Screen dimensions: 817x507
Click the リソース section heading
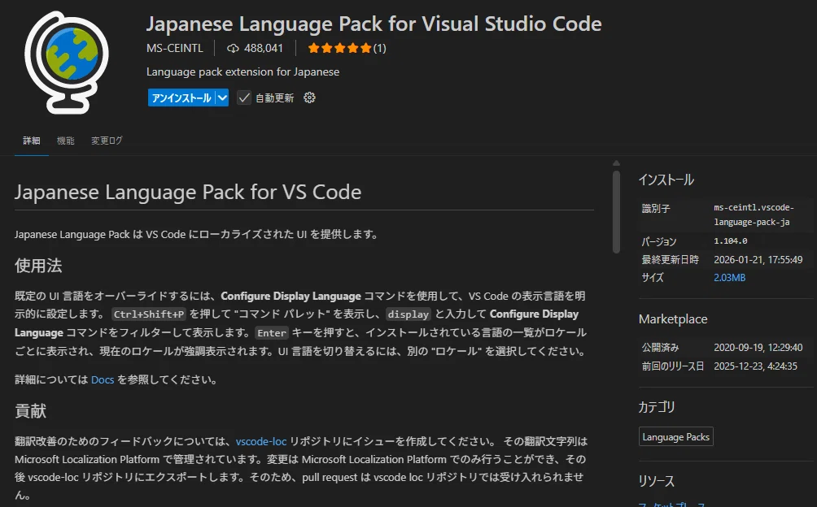657,481
